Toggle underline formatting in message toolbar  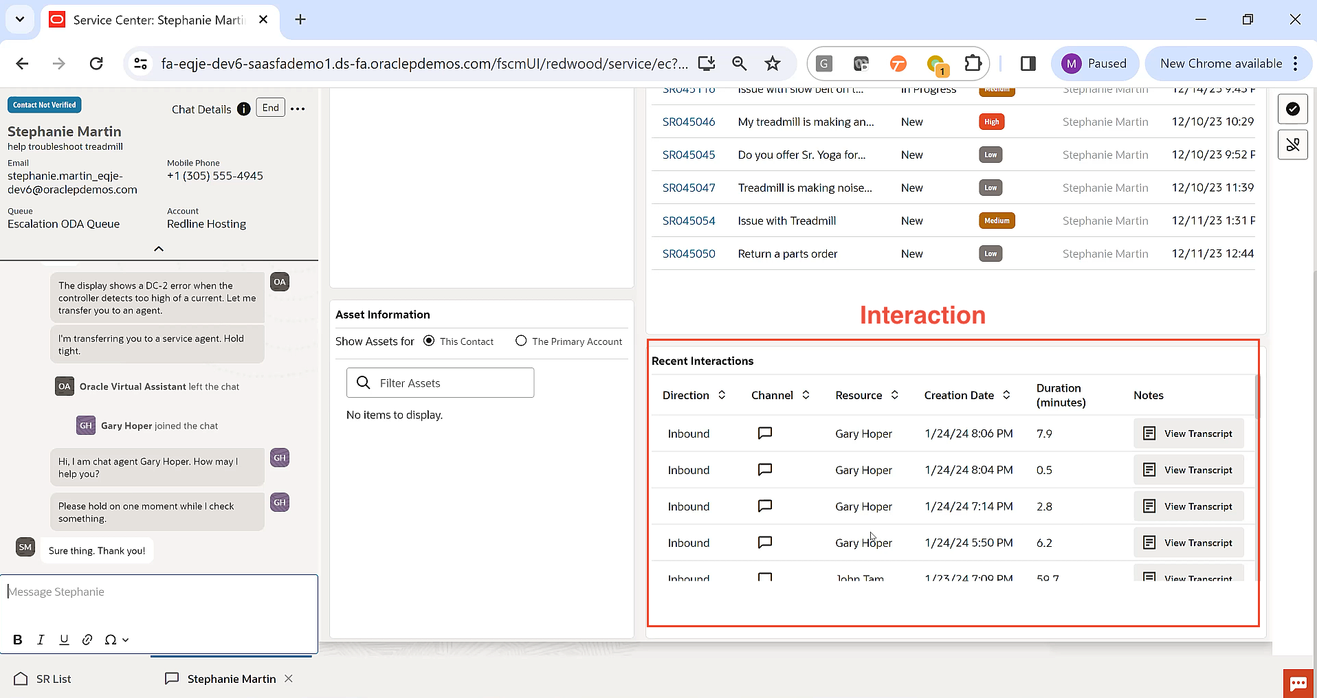[63, 640]
